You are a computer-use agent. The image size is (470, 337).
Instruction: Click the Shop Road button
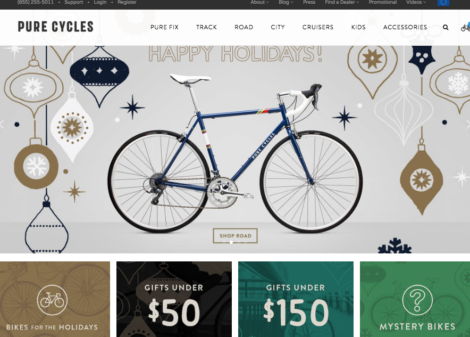pos(236,235)
